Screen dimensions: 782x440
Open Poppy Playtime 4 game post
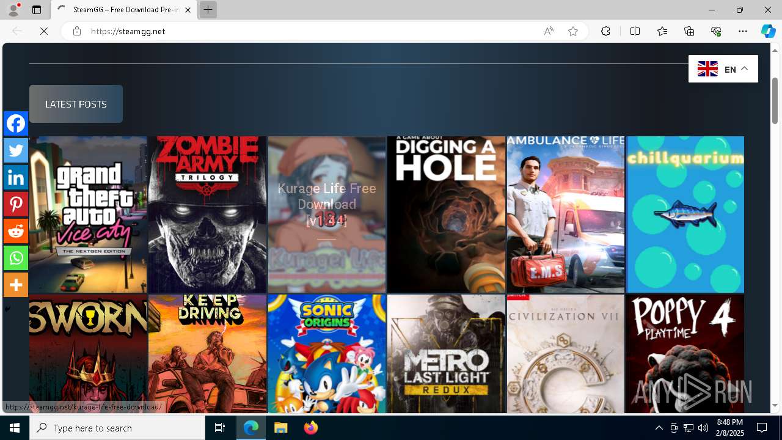click(685, 354)
